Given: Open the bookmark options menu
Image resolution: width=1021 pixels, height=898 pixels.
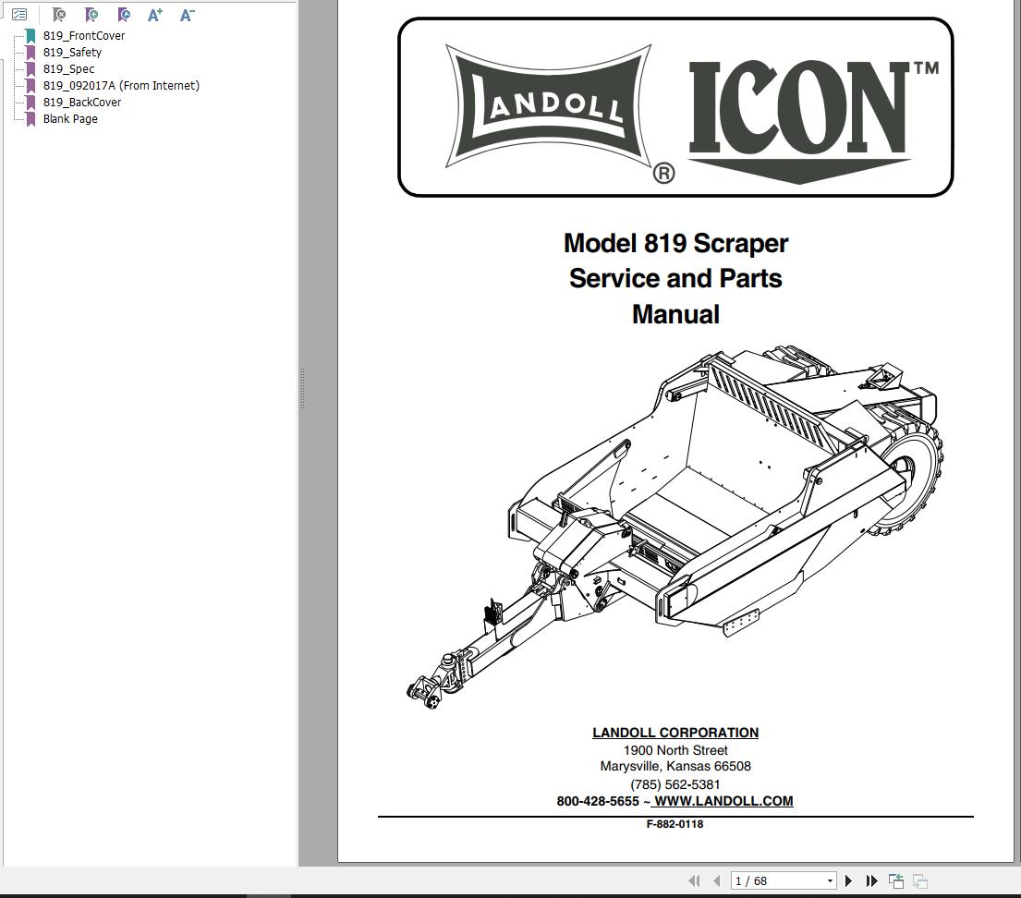Looking at the screenshot, I should pos(19,14).
